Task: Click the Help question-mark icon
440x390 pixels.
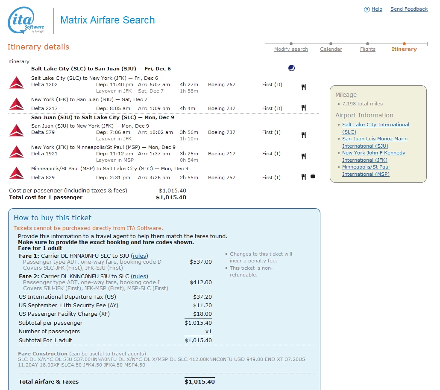Action: [367, 9]
